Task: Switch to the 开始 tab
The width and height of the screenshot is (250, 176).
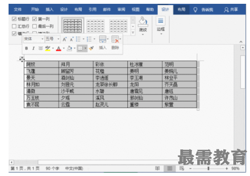Action: coord(35,9)
